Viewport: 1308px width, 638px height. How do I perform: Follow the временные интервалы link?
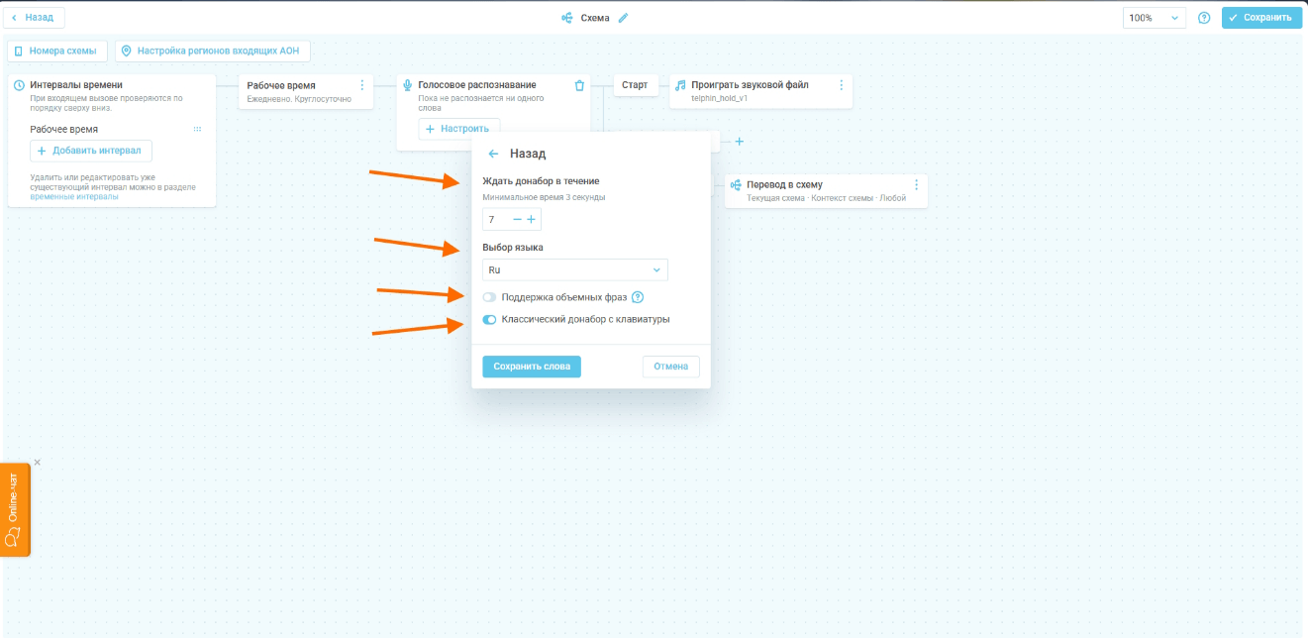click(x=74, y=197)
